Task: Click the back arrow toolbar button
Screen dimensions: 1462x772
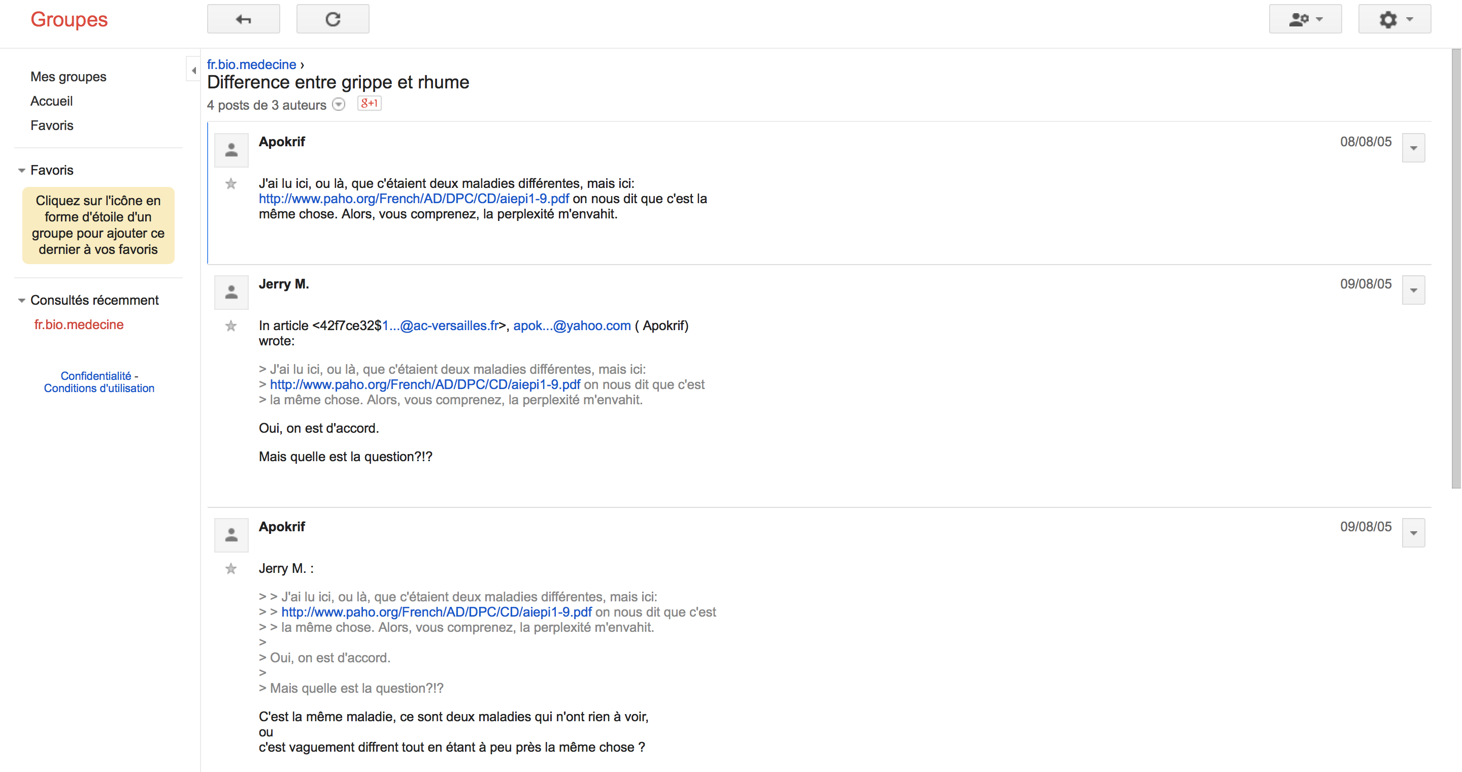Action: coord(244,19)
